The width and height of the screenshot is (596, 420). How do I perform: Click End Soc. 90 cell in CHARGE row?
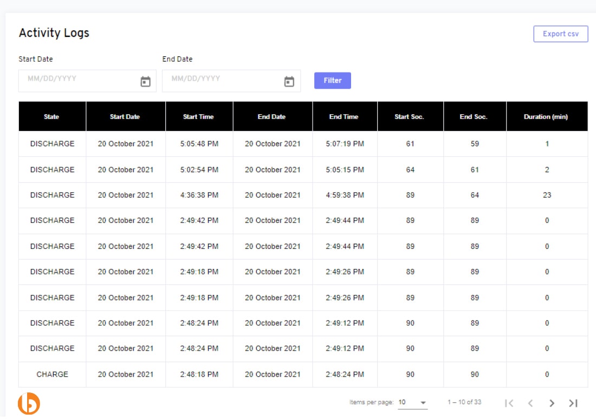coord(475,374)
